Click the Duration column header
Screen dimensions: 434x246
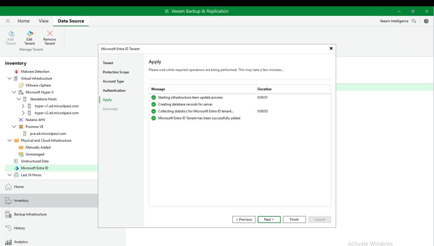click(264, 89)
